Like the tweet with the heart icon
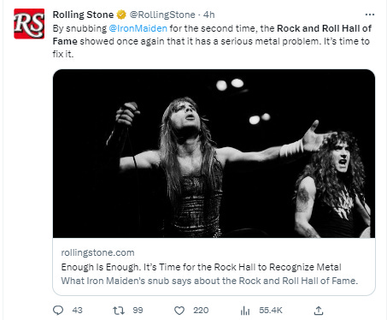This screenshot has width=387, height=320. (x=179, y=311)
